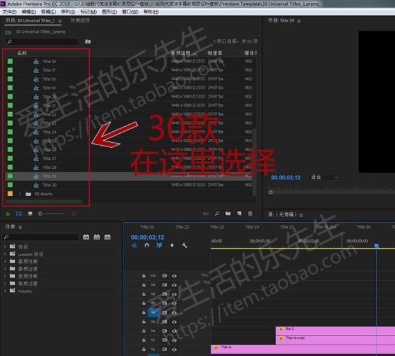Viewport: 395px width, 356px height.
Task: Open timeline display settings wrench
Action: (x=184, y=245)
